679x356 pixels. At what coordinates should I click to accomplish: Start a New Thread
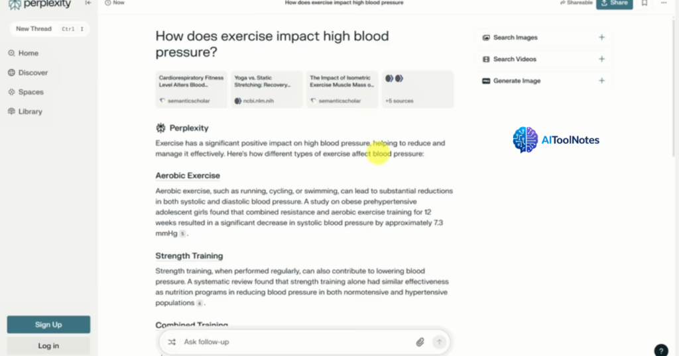coord(34,29)
